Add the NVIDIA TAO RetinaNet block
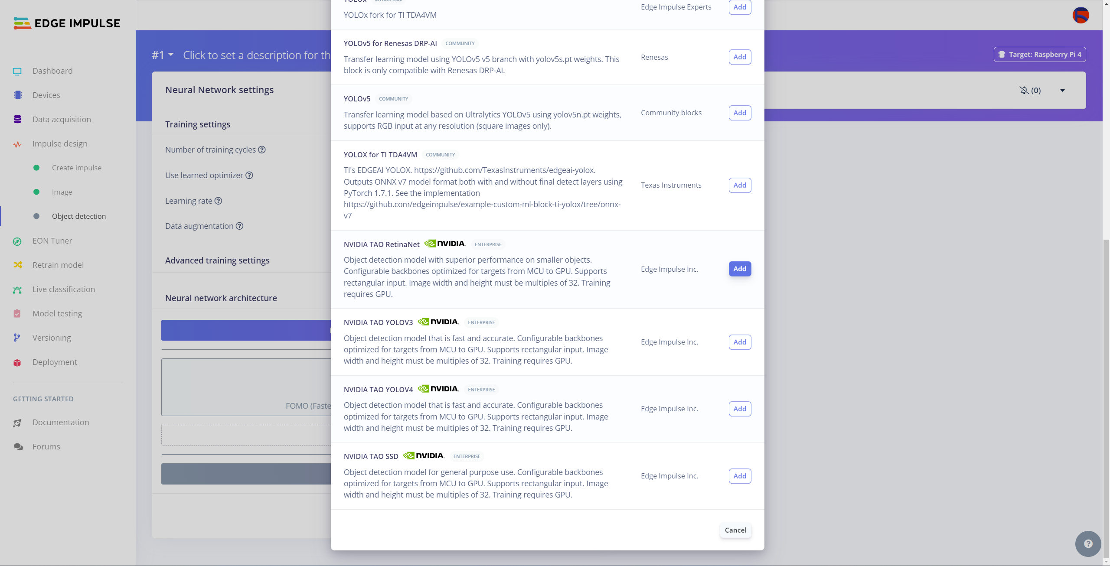The image size is (1110, 566). (740, 269)
